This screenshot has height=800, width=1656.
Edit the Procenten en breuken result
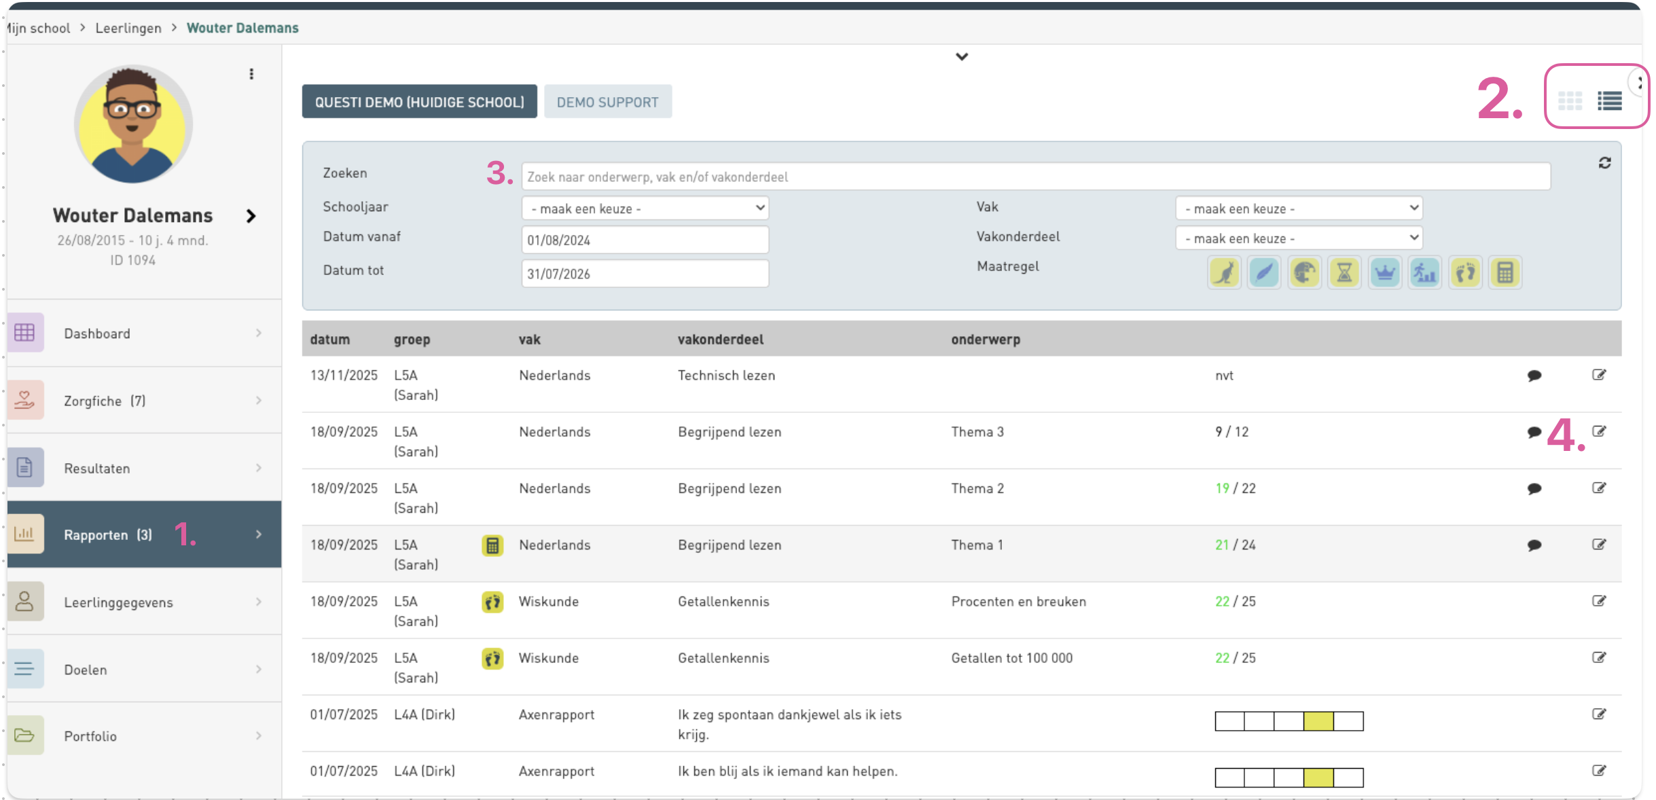[1599, 601]
